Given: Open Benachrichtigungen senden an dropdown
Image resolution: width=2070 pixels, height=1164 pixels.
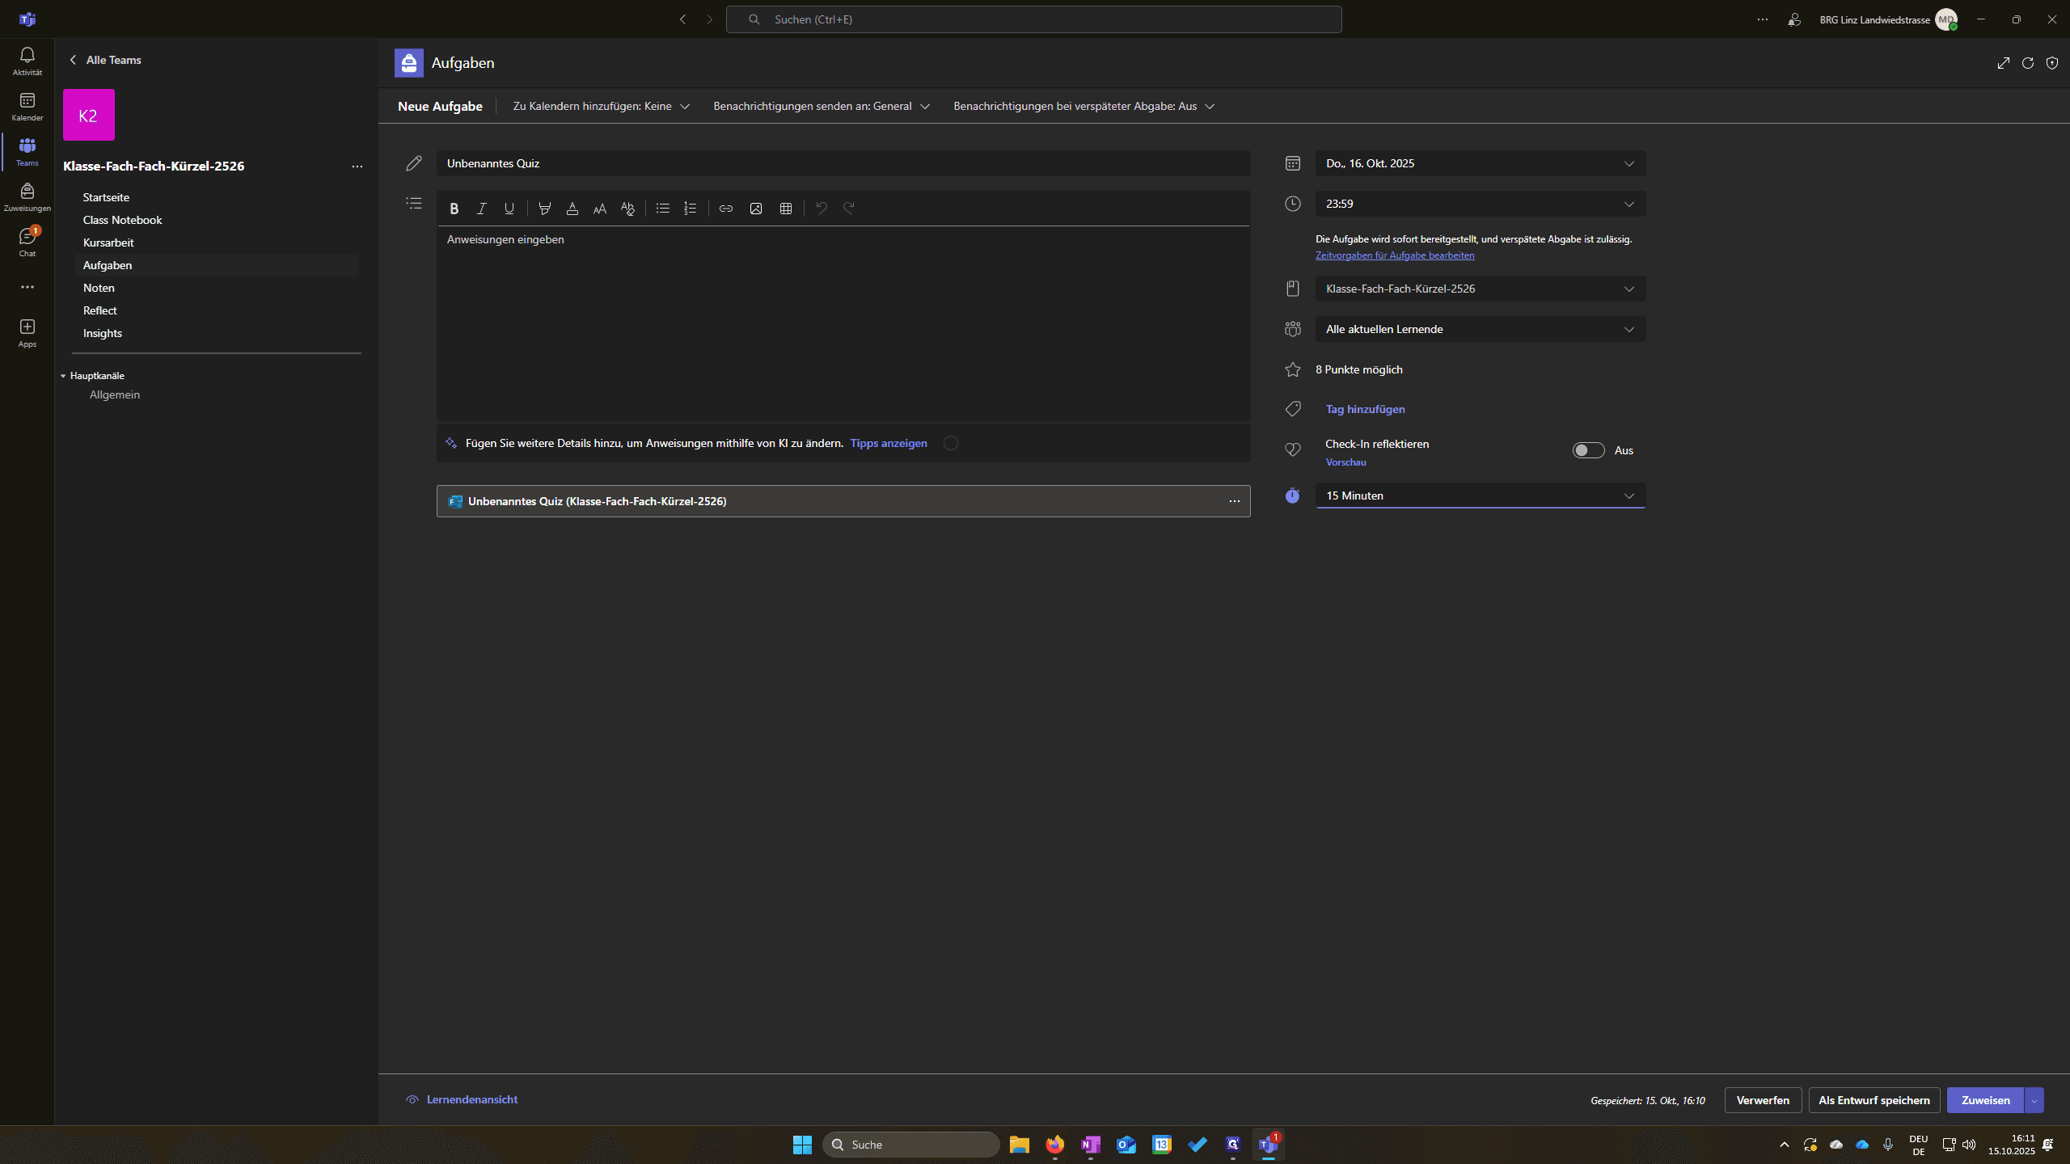Looking at the screenshot, I should (x=822, y=106).
